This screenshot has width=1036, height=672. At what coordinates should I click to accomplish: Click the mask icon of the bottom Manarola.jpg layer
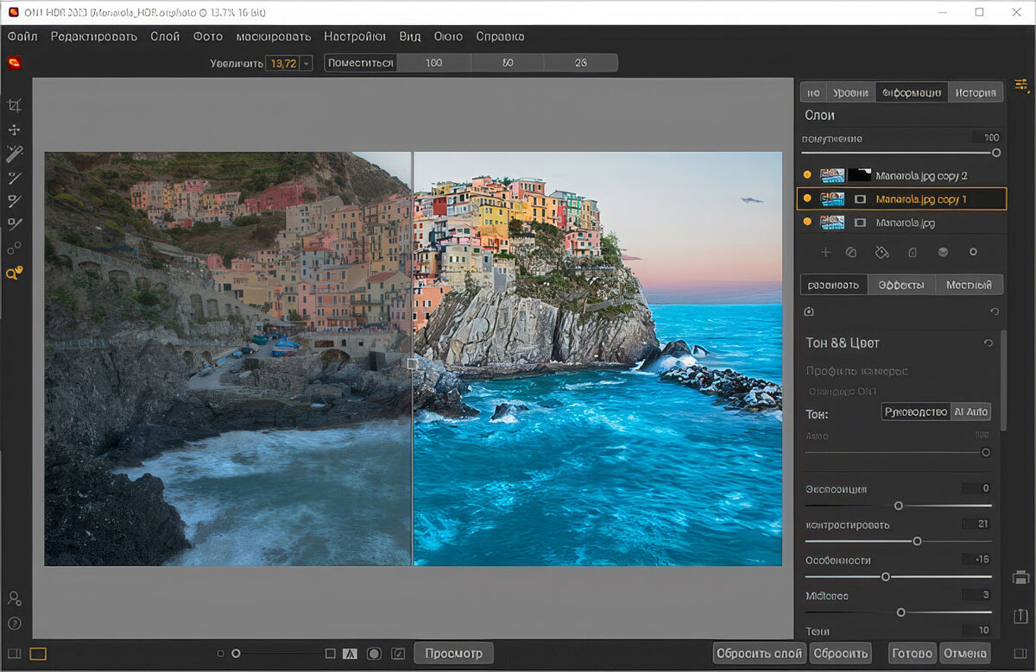[x=860, y=223]
